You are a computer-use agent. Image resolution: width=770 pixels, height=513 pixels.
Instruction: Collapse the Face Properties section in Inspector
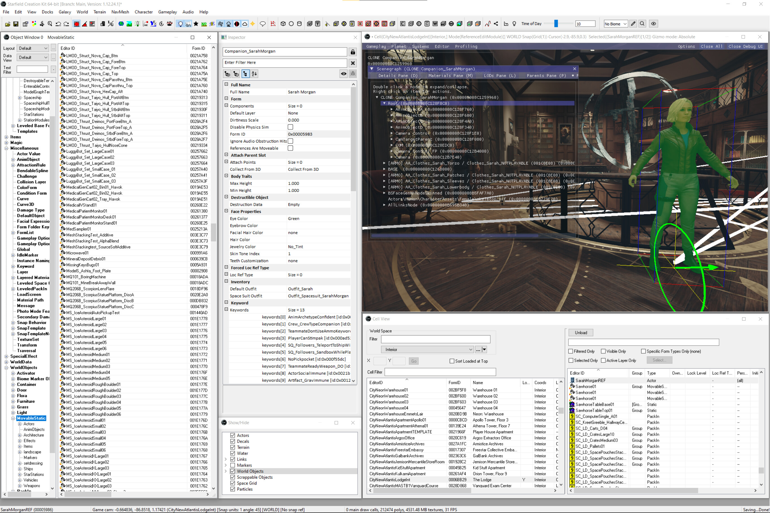226,211
